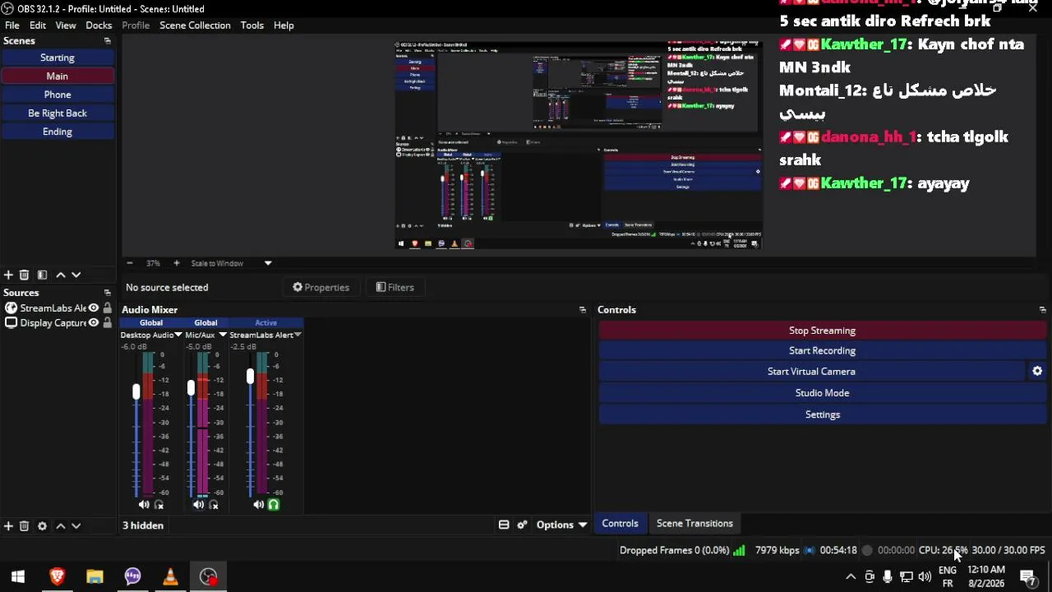Open the Windows Start menu

point(18,576)
